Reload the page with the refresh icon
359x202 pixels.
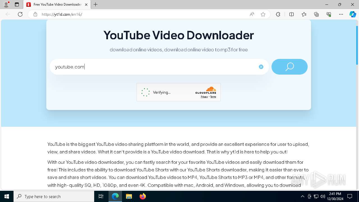click(20, 14)
